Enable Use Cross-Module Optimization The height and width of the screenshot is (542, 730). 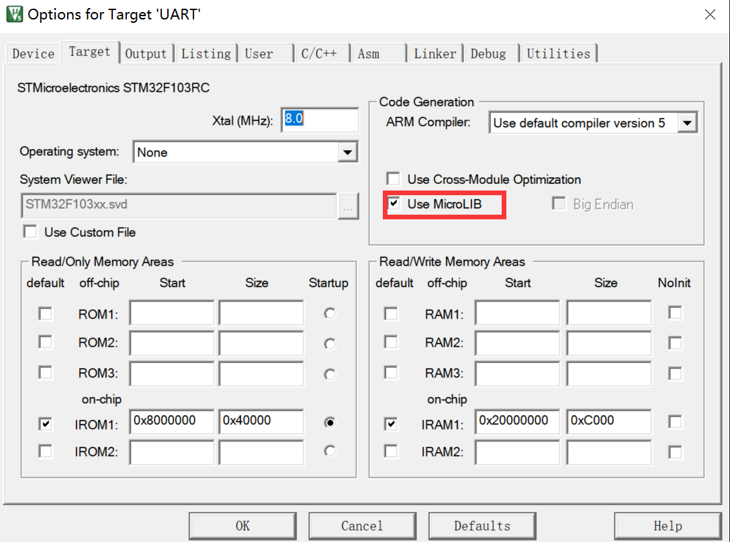(394, 179)
